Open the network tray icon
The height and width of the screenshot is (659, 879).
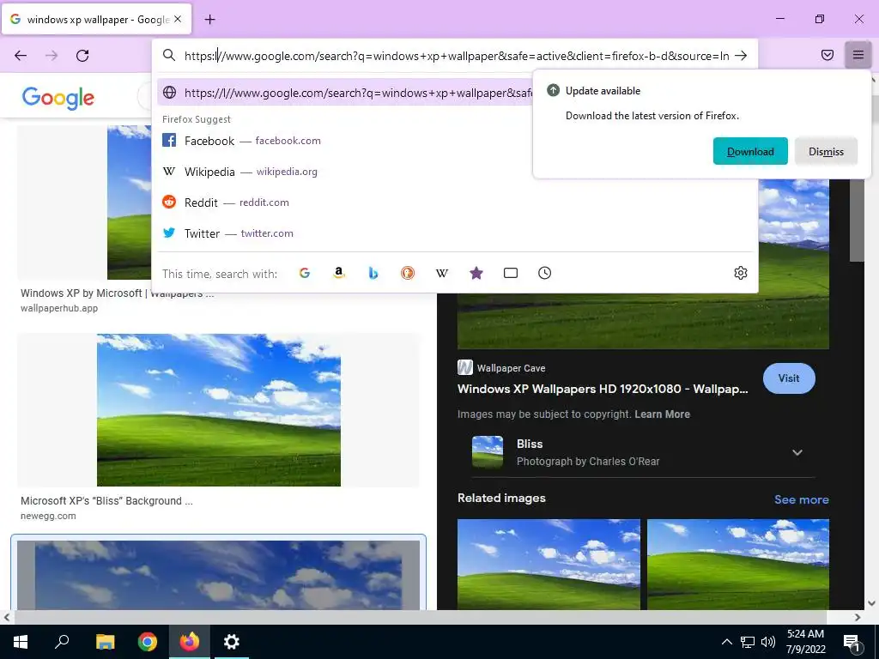[748, 642]
